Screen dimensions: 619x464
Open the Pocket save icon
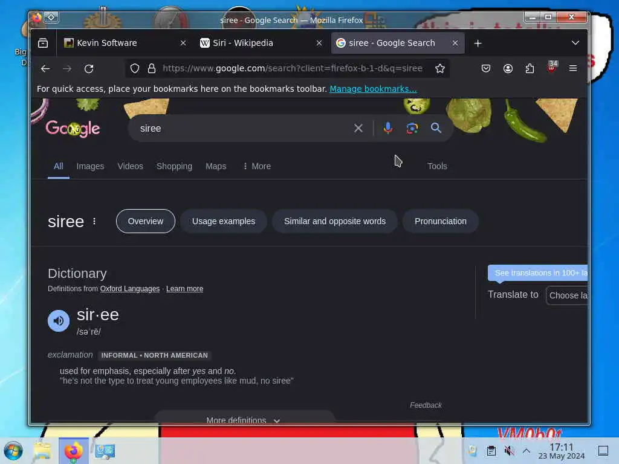tap(486, 69)
